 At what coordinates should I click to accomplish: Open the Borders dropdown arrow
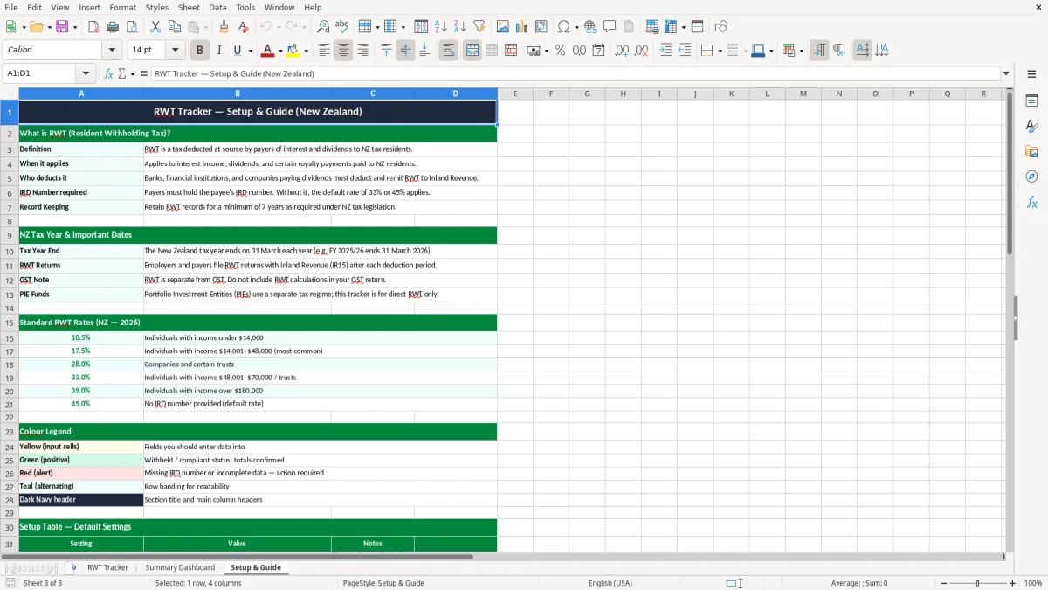point(721,51)
